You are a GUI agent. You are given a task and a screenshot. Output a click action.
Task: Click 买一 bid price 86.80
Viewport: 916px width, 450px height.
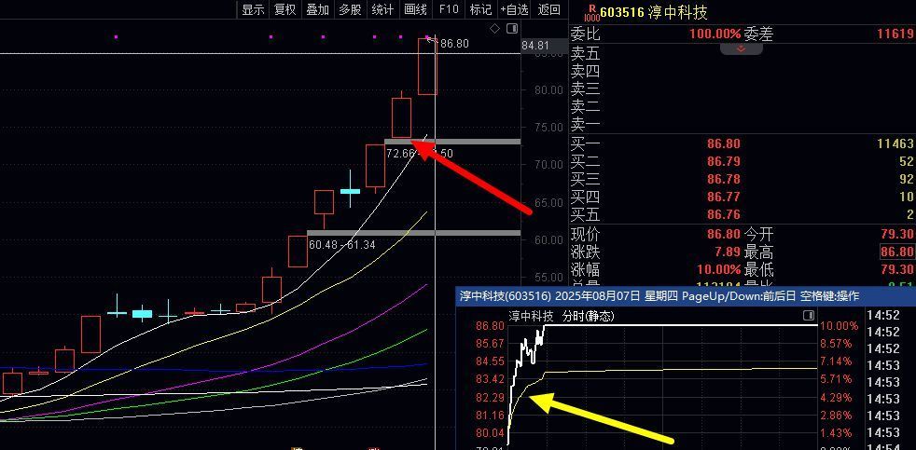tap(723, 144)
